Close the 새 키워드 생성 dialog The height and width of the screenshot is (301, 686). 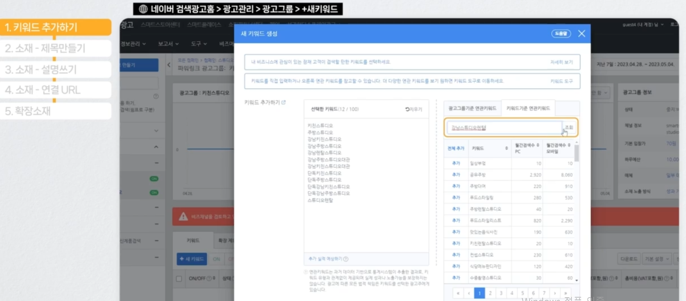(582, 34)
